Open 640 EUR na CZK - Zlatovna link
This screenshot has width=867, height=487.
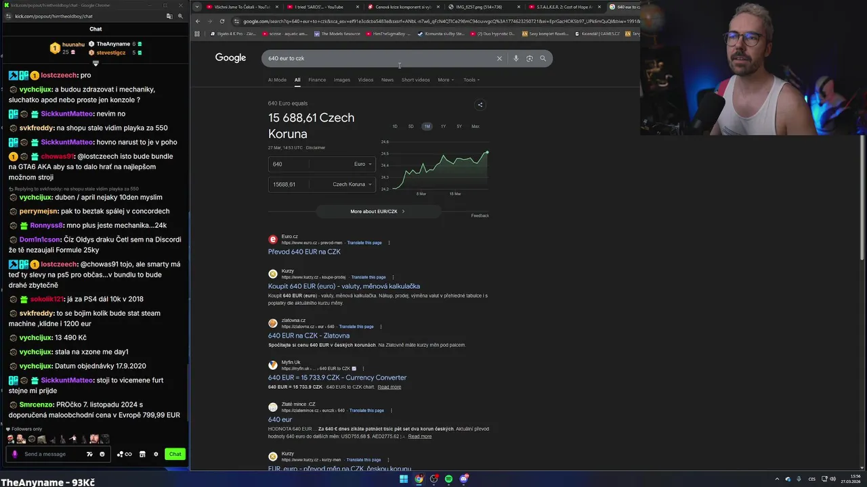point(309,335)
